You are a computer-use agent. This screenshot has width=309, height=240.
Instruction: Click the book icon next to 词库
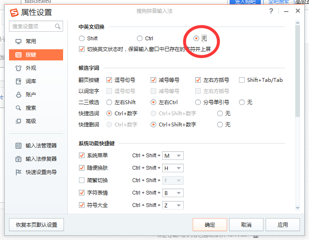point(18,81)
